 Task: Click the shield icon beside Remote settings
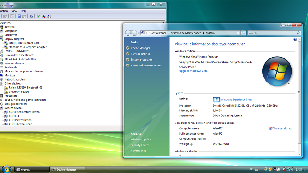click(128, 54)
